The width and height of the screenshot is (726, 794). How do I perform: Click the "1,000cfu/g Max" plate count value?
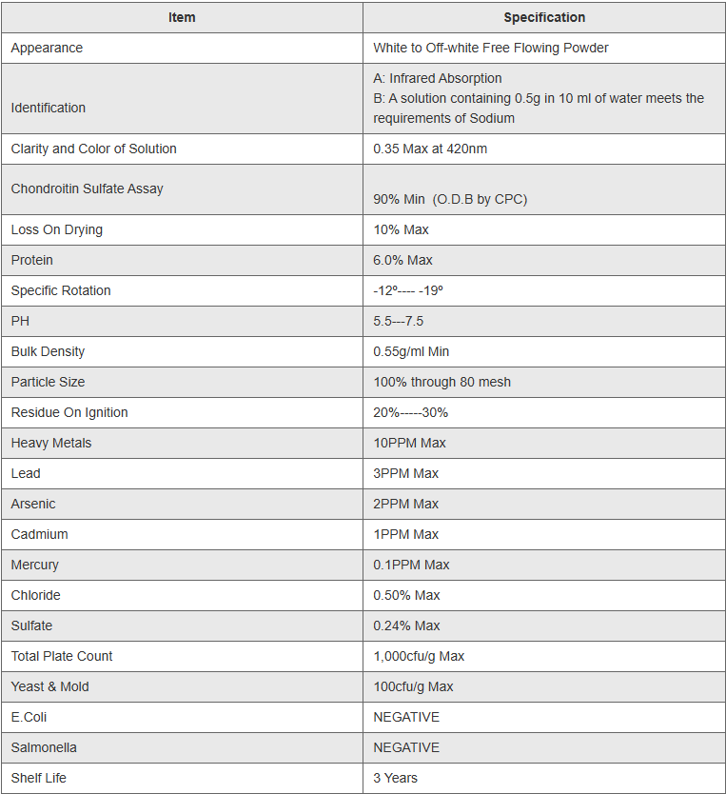pos(419,656)
